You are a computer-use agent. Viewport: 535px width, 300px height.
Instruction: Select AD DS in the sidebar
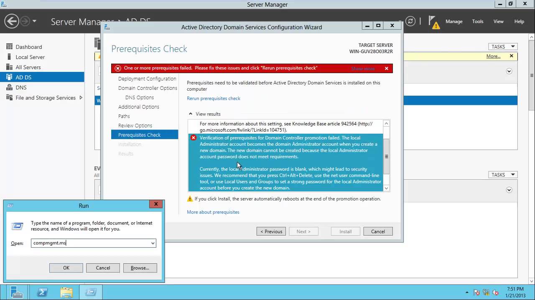tap(42, 77)
